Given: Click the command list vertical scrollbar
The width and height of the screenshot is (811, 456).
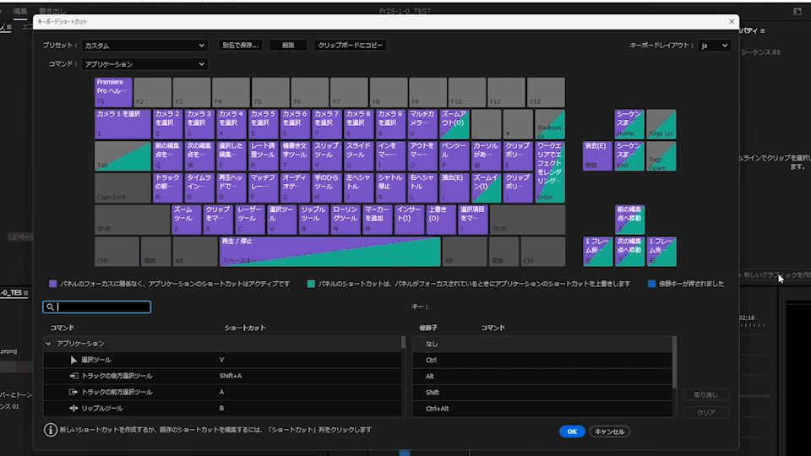Looking at the screenshot, I should (x=404, y=342).
